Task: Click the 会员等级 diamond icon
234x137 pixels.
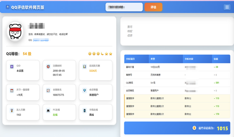Action: click(x=84, y=90)
